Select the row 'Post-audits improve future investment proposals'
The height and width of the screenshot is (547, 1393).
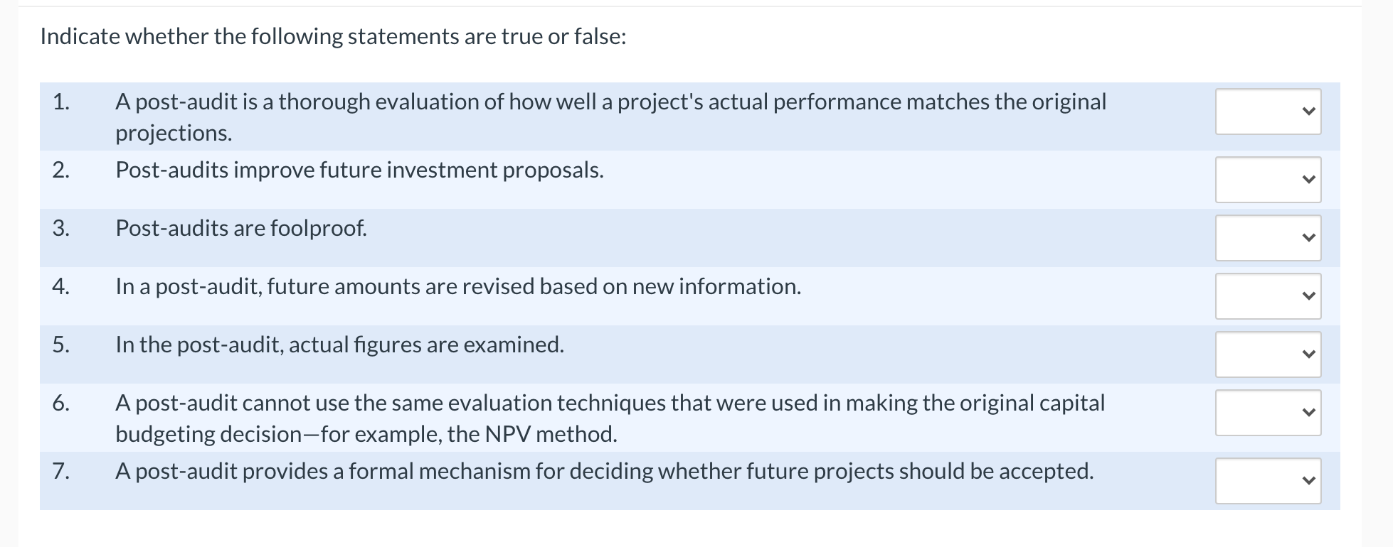coord(359,170)
